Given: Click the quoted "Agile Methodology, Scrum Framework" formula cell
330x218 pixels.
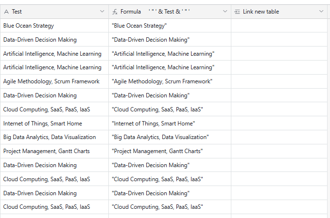Looking at the screenshot, I should 170,81.
